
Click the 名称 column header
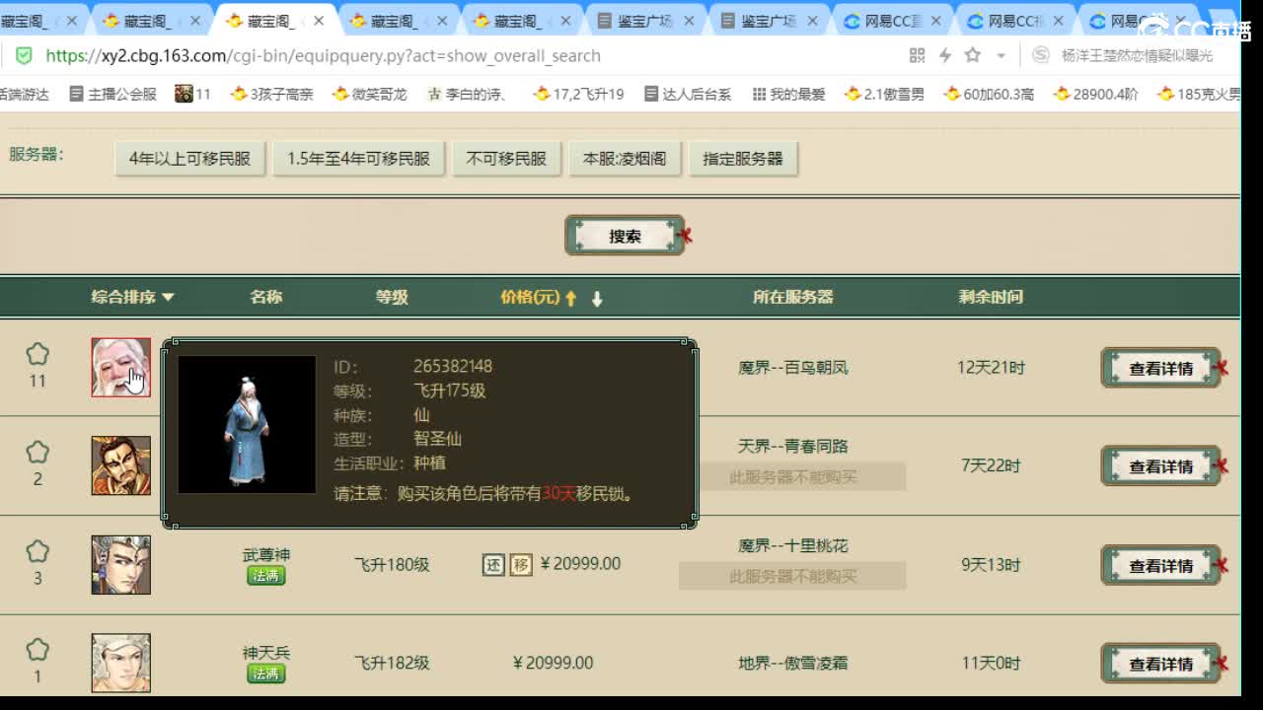(265, 297)
